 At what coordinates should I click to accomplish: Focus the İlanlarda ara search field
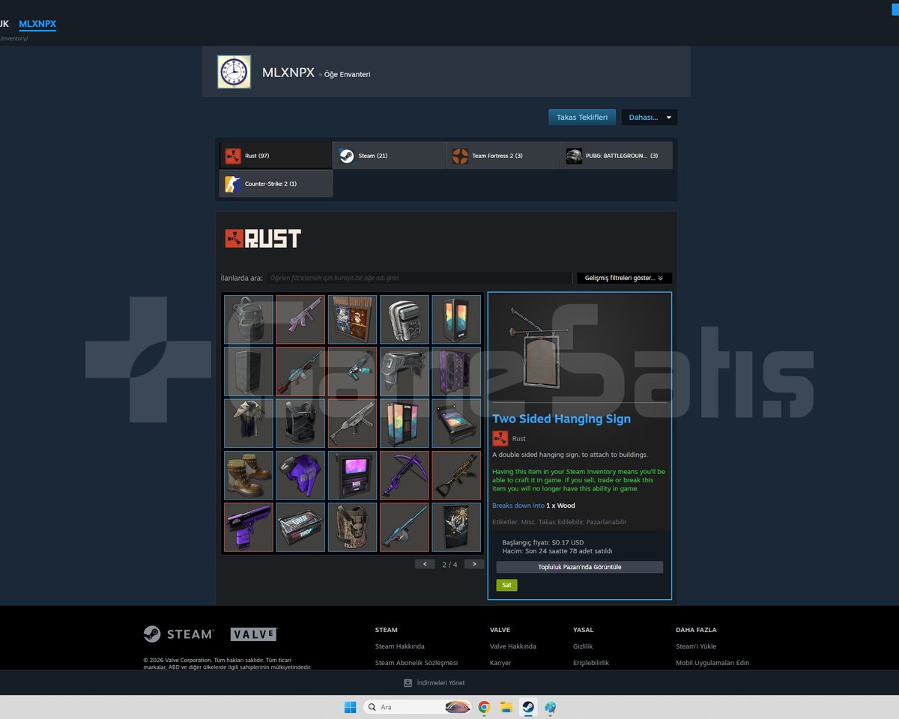pos(420,278)
